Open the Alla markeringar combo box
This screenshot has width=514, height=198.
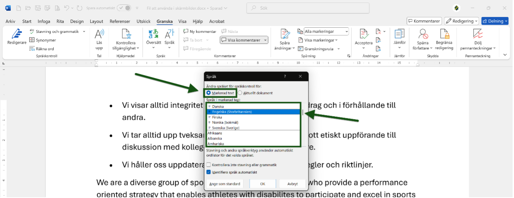(x=327, y=32)
